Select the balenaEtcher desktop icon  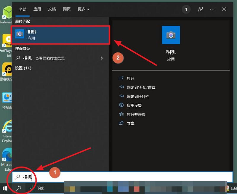6,15
